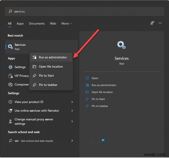169x158 pixels.
Task: Click the Settings gear icon under Apps
Action: (x=10, y=67)
